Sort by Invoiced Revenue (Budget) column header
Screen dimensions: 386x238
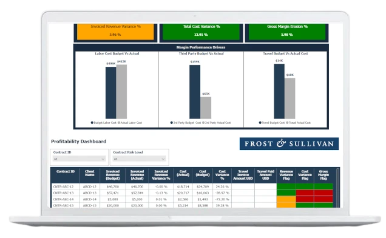113,175
